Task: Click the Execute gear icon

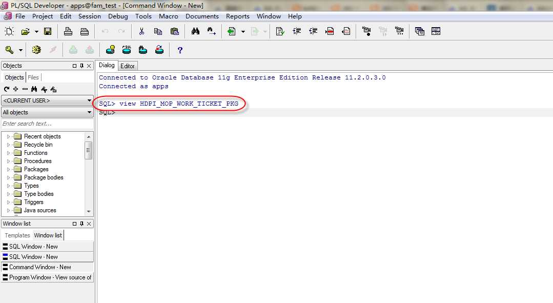Action: coord(36,50)
